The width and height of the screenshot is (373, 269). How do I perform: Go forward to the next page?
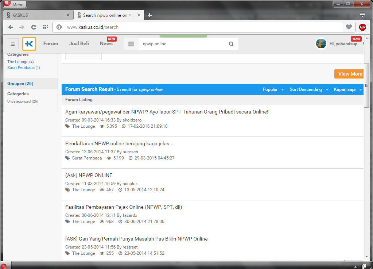pos(22,27)
